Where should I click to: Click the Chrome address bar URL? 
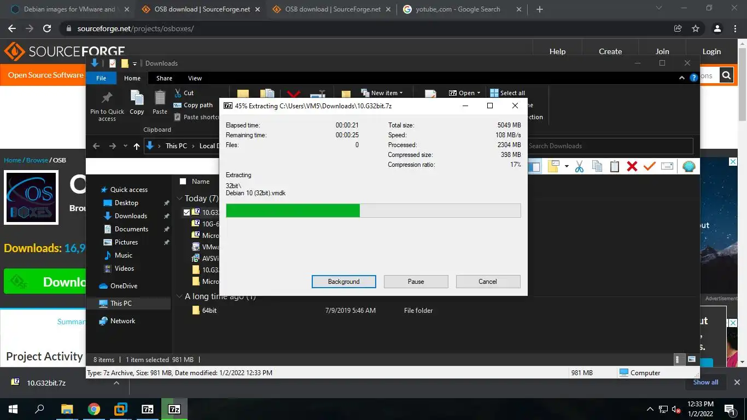click(136, 28)
